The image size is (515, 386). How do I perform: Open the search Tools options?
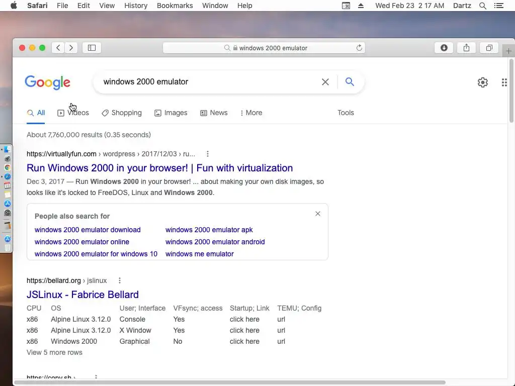tap(346, 113)
